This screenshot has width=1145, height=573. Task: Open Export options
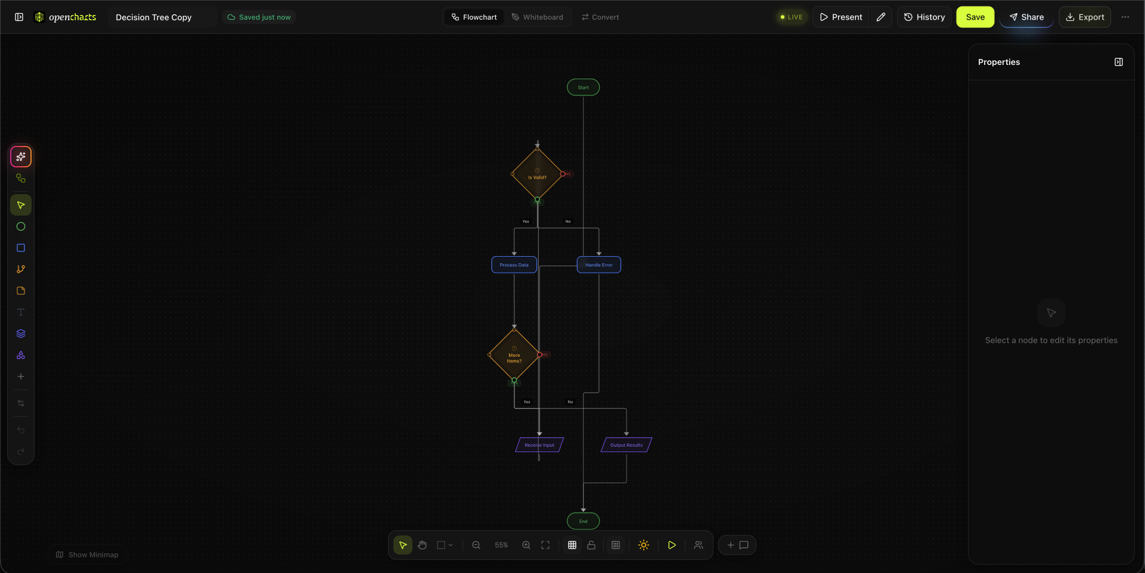[1085, 17]
